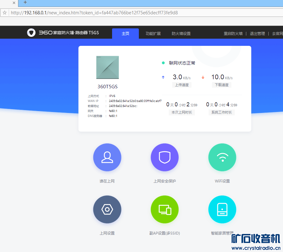The height and width of the screenshot is (252, 283).
Task: Click the 0天0小时2分钟 online duration
Action: pos(182,104)
